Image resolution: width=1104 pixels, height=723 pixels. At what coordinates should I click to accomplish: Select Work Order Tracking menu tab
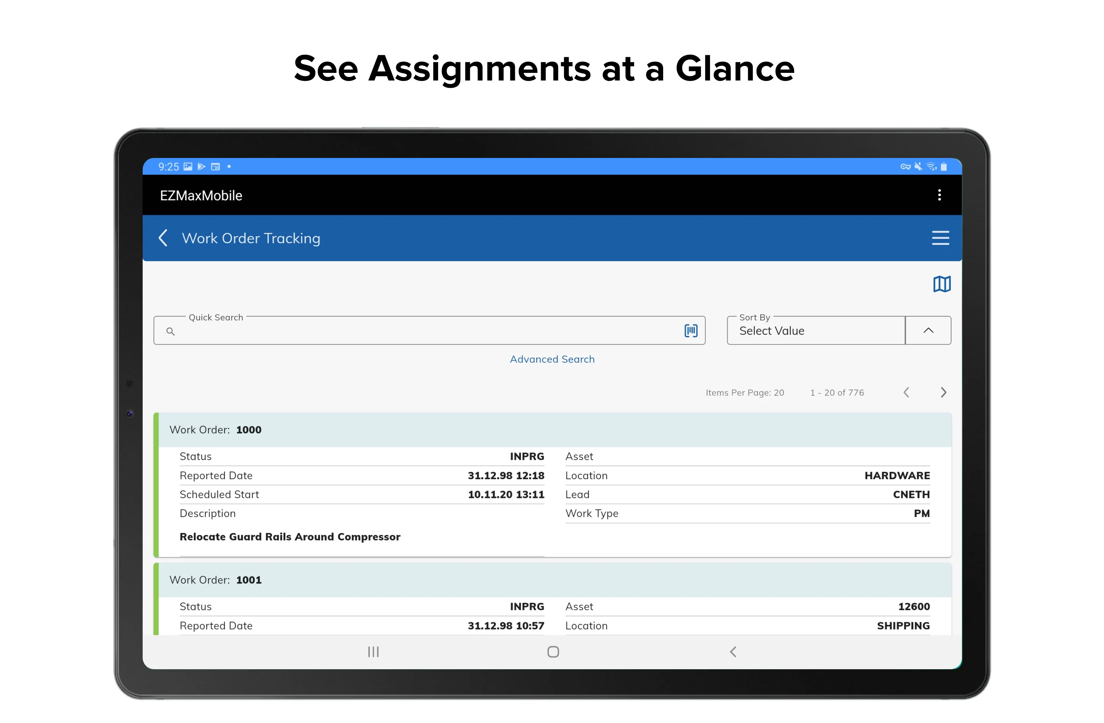pyautogui.click(x=250, y=238)
